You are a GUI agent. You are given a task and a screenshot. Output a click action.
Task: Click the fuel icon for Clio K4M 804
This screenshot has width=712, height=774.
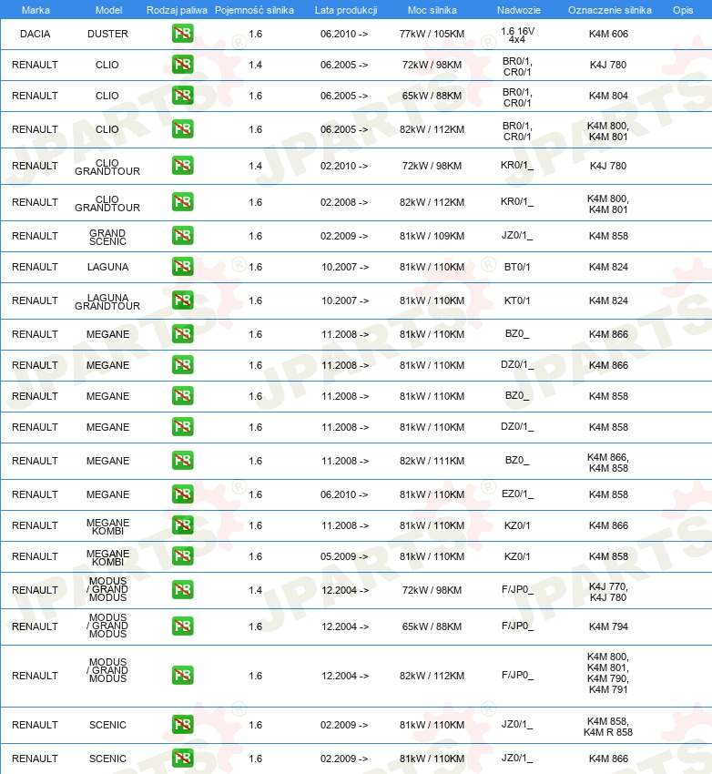pyautogui.click(x=183, y=96)
